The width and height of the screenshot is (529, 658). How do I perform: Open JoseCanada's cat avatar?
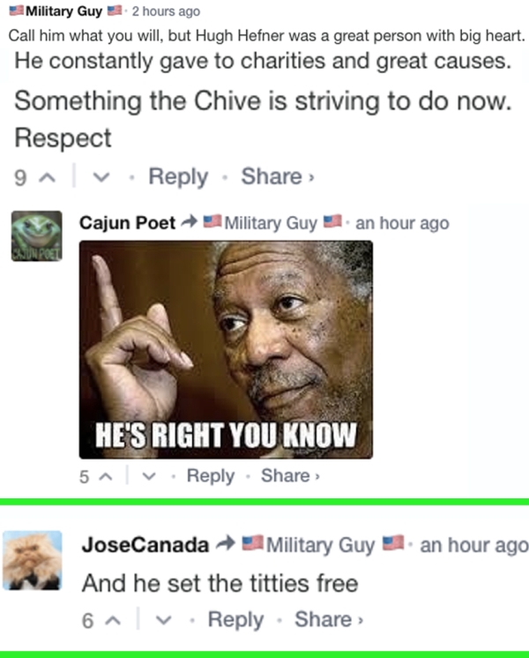coord(33,561)
